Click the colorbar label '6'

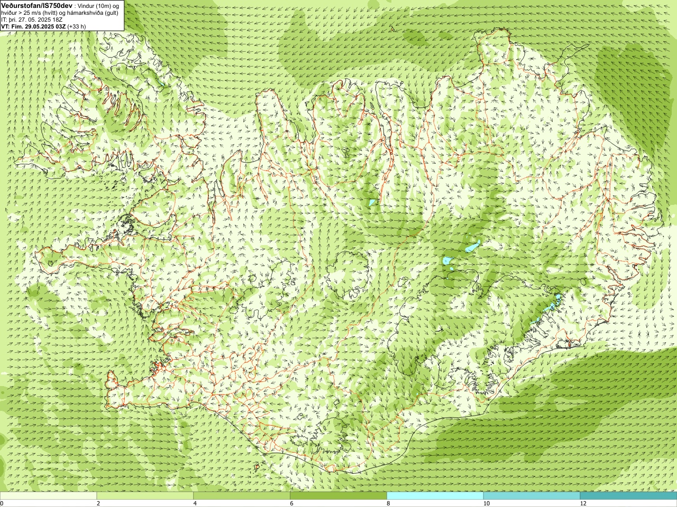pyautogui.click(x=291, y=504)
